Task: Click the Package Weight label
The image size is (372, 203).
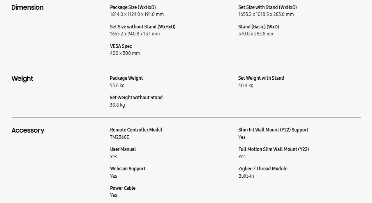Action: click(127, 78)
